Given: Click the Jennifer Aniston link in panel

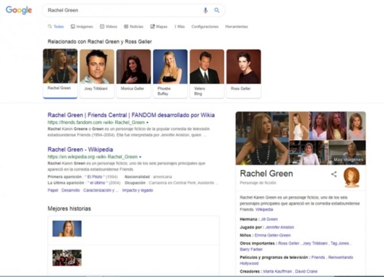Looking at the screenshot, I should coord(280,227).
